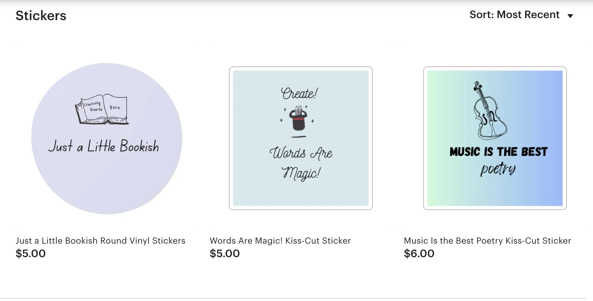Viewport: 593px width, 301px height.
Task: Click the Words Are Magic! Kiss-Cut Sticker title
Action: tap(280, 241)
